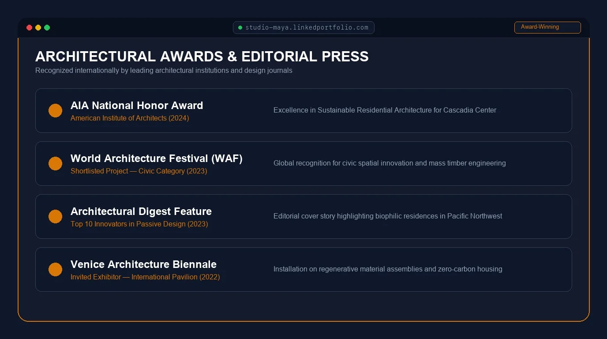Open the Venice Architecture Biennale title

143,264
